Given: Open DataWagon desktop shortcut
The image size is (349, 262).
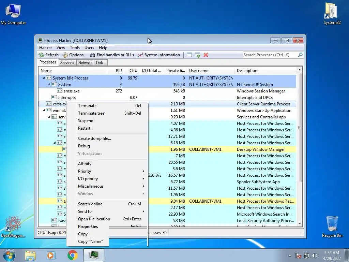Looking at the screenshot, I should [x=13, y=227].
